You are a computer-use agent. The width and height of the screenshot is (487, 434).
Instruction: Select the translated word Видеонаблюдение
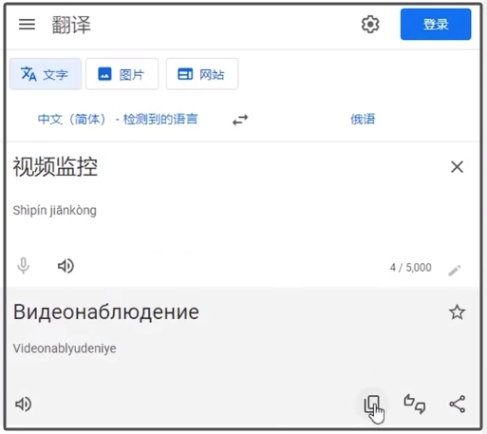(106, 312)
